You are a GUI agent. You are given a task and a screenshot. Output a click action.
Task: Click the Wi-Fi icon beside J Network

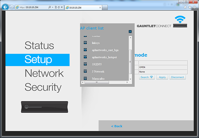point(85,71)
